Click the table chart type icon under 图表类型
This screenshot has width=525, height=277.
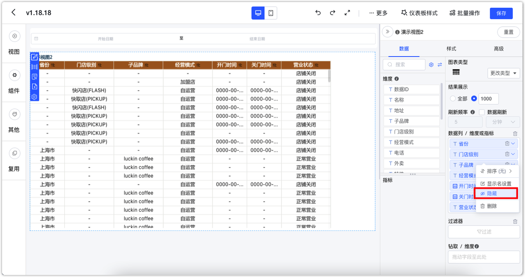coord(456,72)
